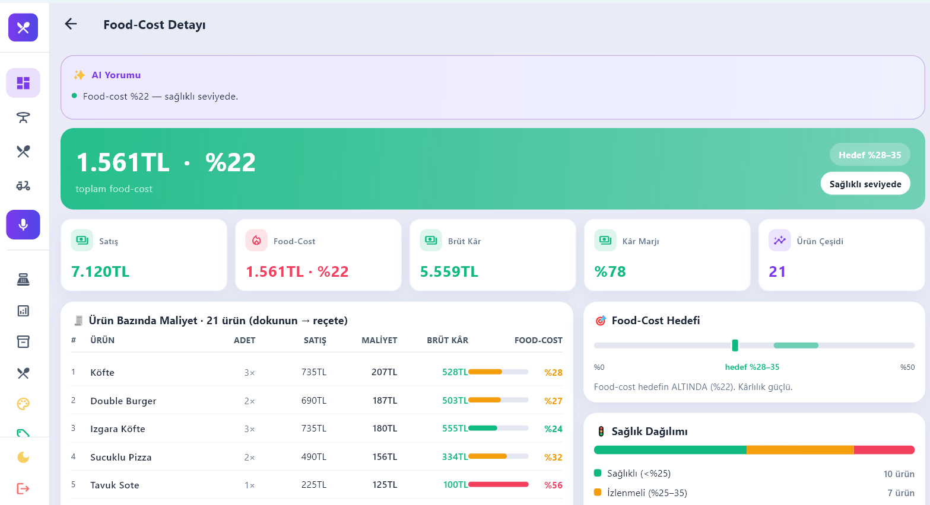The width and height of the screenshot is (930, 505).
Task: Click the Food-Cost Hedefi target icon
Action: click(x=601, y=321)
